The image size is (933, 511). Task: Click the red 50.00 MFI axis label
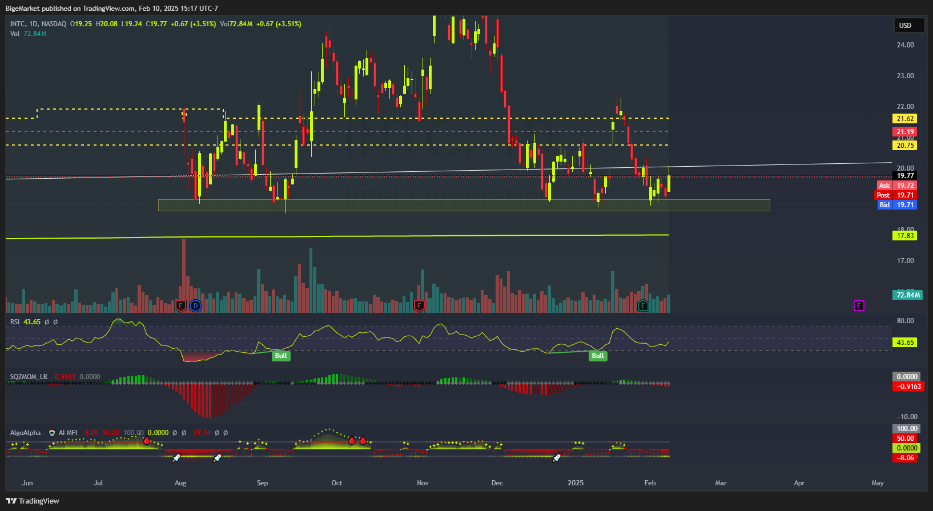pos(905,438)
